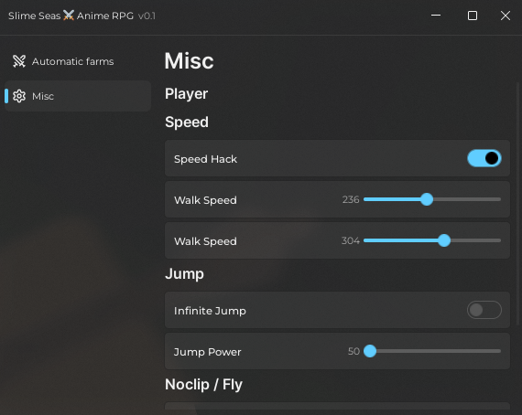Screen dimensions: 522x415
Task: Click the Speed Hack label
Action: coord(205,159)
